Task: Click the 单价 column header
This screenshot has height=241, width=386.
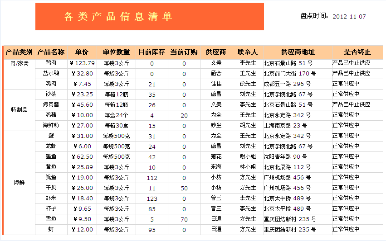Action: tap(82, 52)
